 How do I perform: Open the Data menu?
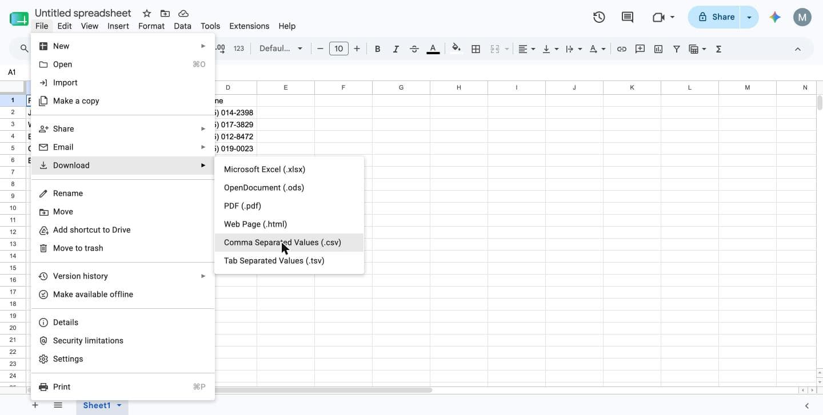182,26
